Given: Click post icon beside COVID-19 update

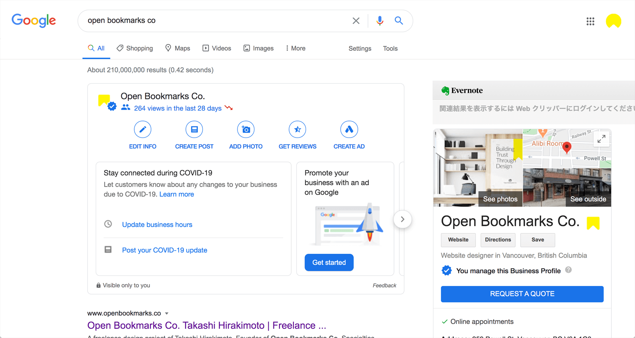Looking at the screenshot, I should click(108, 250).
